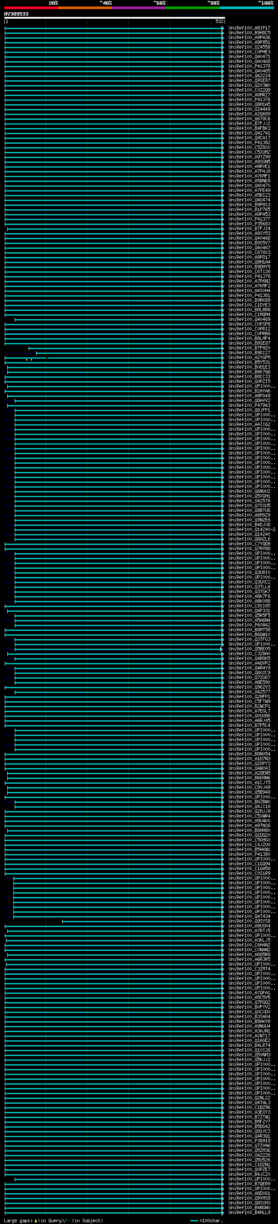Viewport: 278px width, 1224px height.
Task: Select hit UniRef100_B9DHY5
Action: pyautogui.click(x=249, y=267)
